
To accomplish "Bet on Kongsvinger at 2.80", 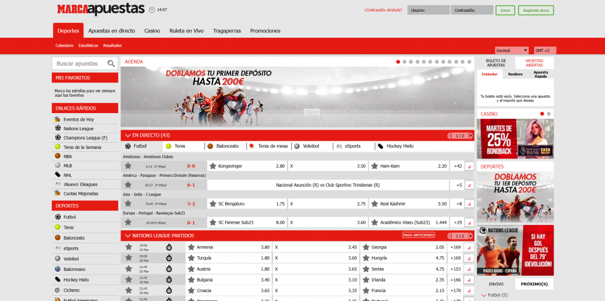I will [247, 166].
